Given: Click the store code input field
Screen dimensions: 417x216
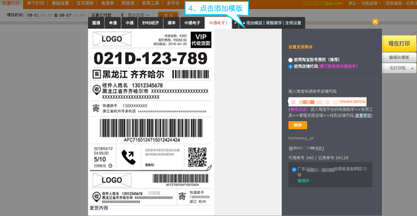Looking at the screenshot, I should click(x=327, y=101).
